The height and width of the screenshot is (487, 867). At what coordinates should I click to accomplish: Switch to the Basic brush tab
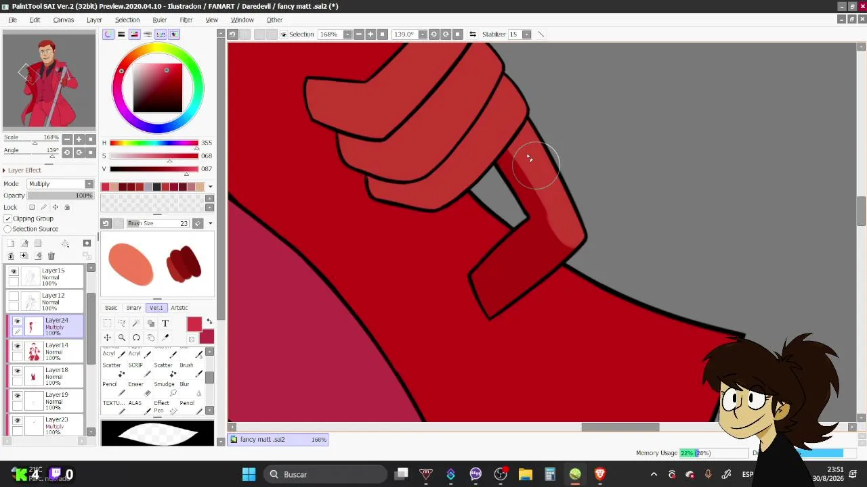coord(111,308)
